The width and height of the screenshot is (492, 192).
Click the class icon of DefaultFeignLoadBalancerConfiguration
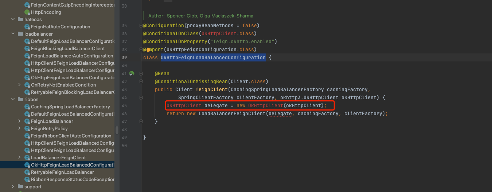point(27,41)
